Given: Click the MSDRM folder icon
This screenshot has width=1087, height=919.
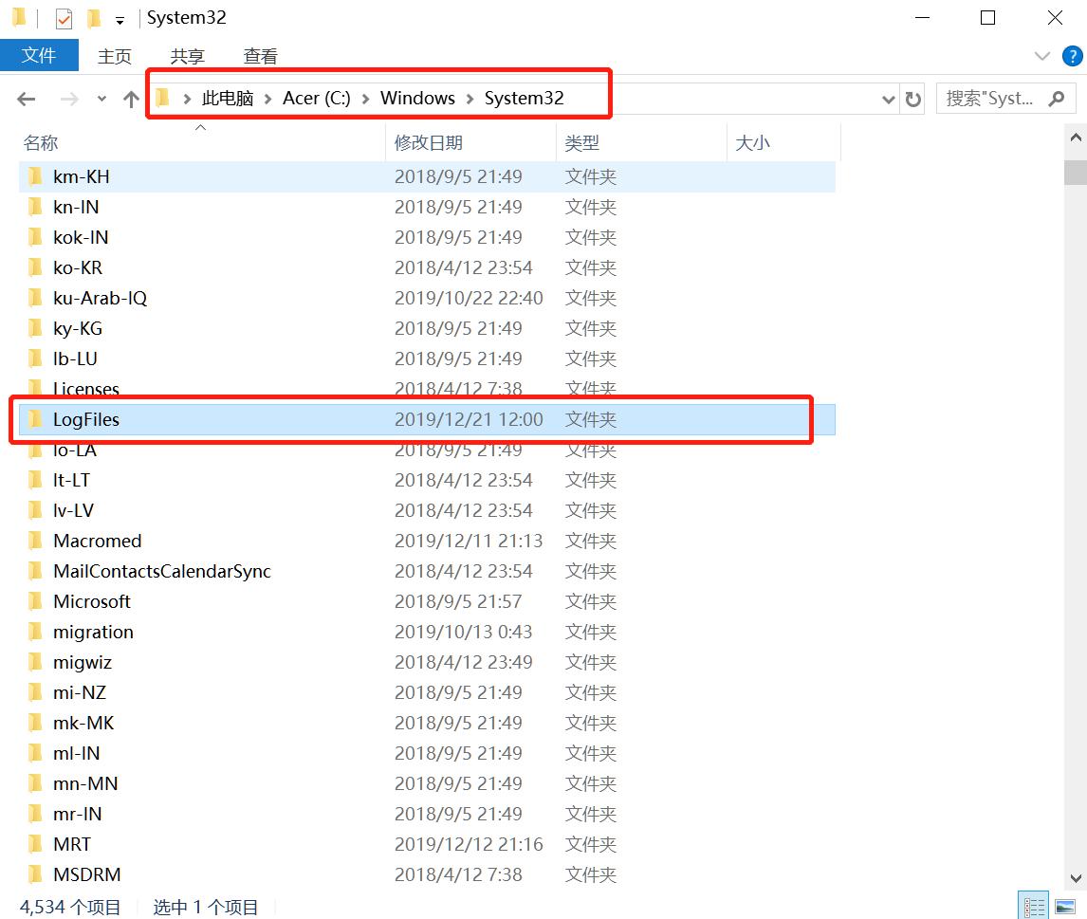Looking at the screenshot, I should (35, 874).
